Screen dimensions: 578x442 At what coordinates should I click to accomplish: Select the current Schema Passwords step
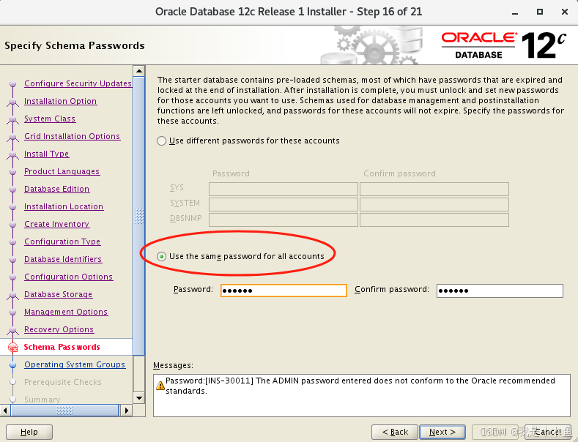click(62, 347)
